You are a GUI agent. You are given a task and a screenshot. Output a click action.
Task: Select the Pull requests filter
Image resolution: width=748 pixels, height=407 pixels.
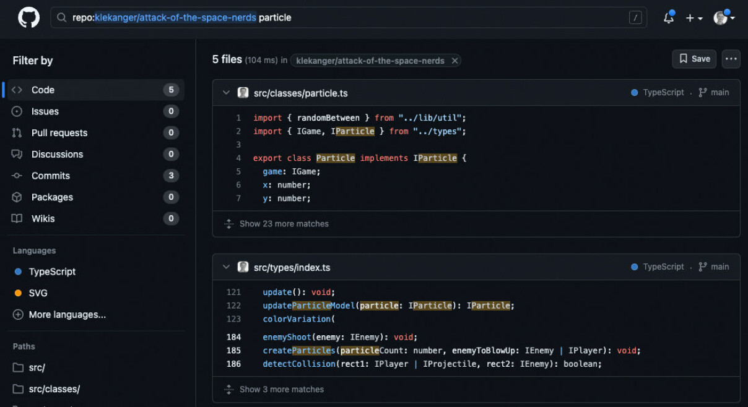pyautogui.click(x=96, y=133)
